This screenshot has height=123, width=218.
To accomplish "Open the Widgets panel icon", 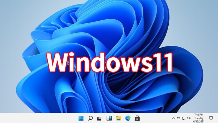I will pyautogui.click(x=109, y=118).
